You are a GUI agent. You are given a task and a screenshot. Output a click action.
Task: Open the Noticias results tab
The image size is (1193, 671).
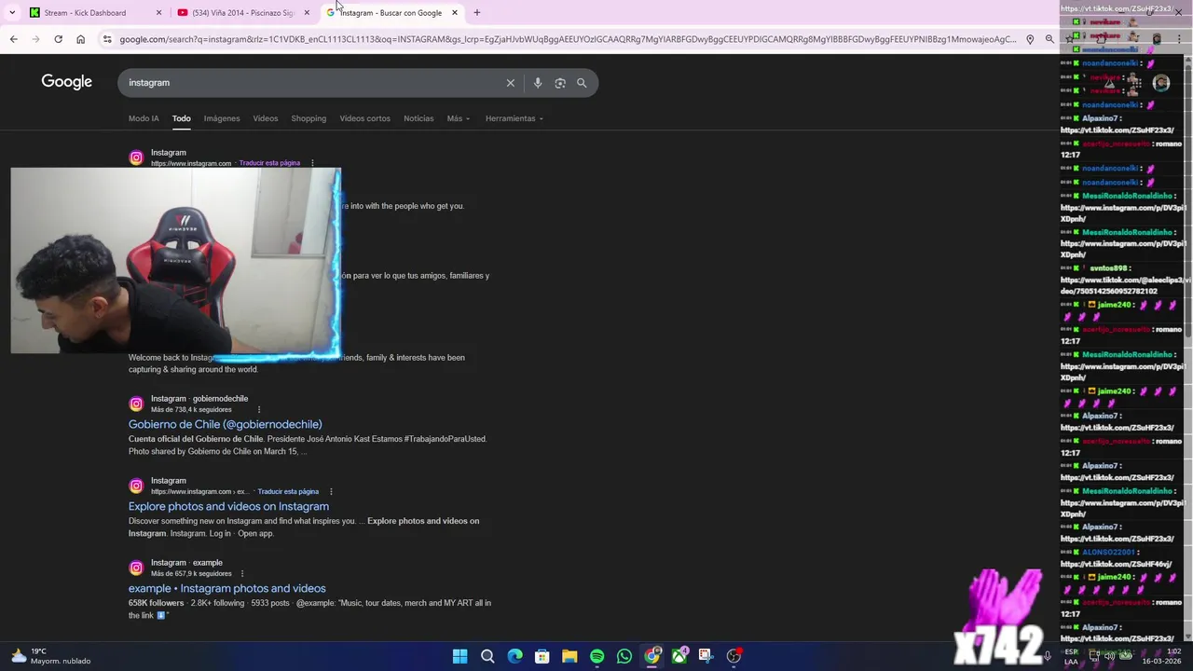pos(418,118)
